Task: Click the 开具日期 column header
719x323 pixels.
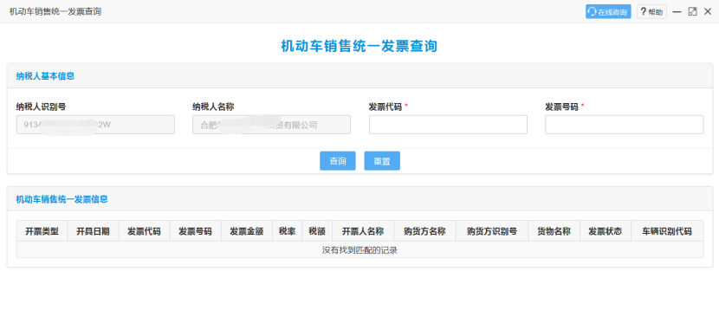Action: point(93,231)
